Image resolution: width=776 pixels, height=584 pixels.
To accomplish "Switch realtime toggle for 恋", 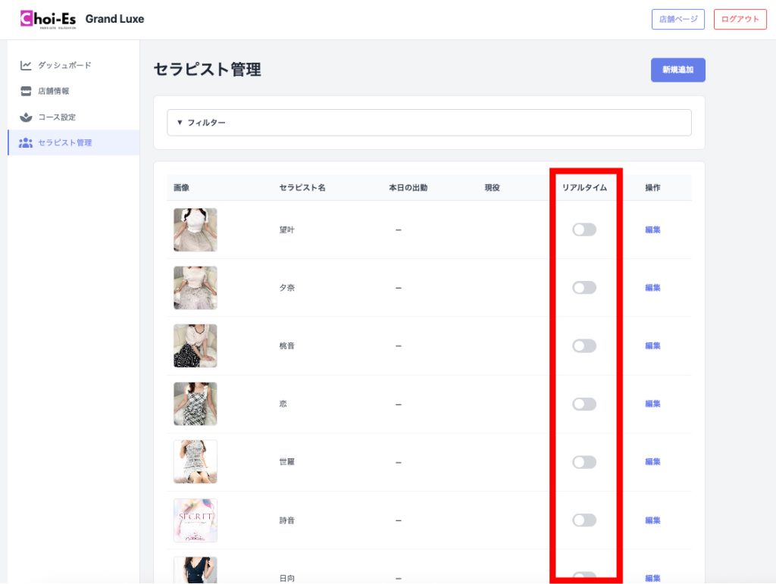I will click(584, 404).
